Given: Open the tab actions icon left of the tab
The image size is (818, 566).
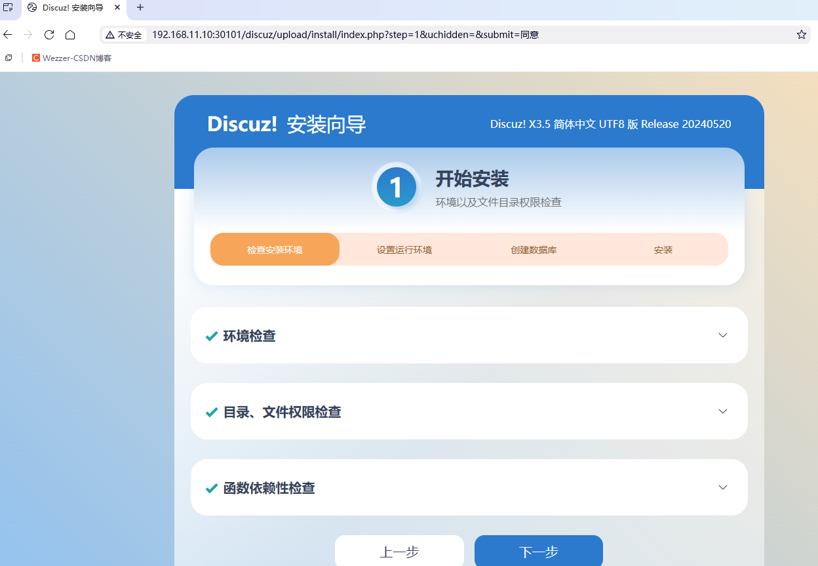Looking at the screenshot, I should tap(9, 7).
